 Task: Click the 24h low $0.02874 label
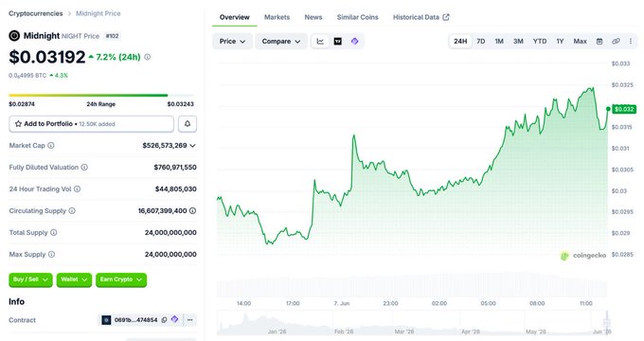[x=22, y=104]
